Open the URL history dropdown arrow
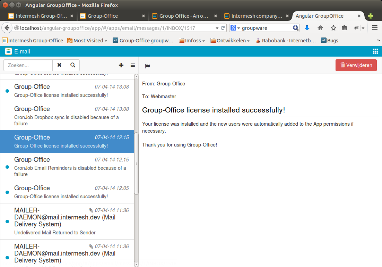 [217, 28]
